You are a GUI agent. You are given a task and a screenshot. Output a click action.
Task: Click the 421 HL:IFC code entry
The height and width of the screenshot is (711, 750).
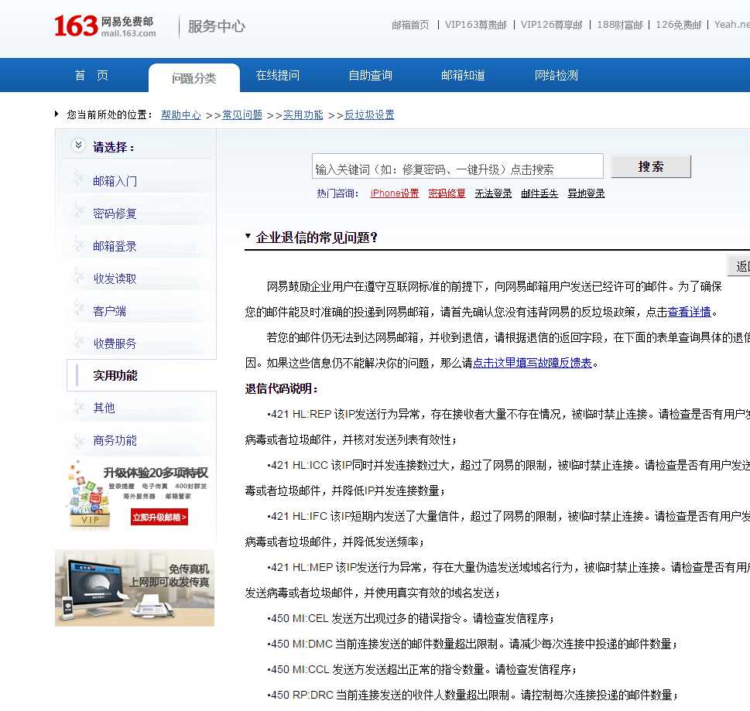coord(297,516)
